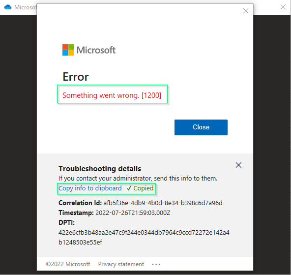The width and height of the screenshot is (291, 275).
Task: Copy info to clipboard link
Action: 90,188
